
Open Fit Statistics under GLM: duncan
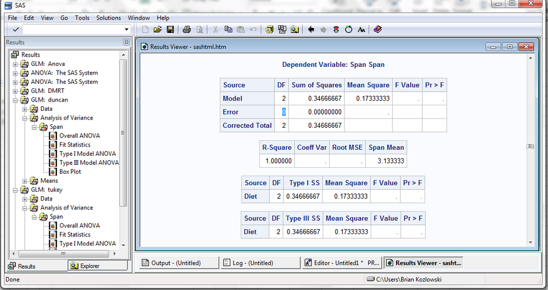coord(75,145)
